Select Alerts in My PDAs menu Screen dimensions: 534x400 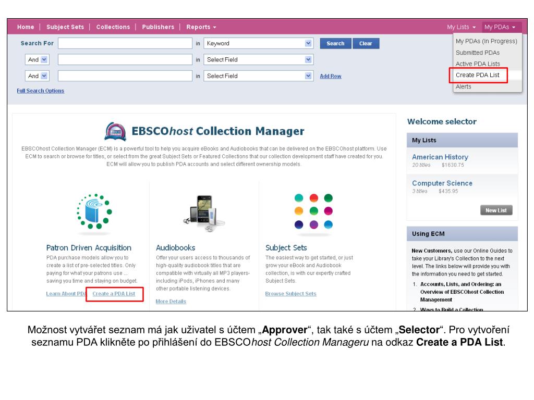point(464,87)
